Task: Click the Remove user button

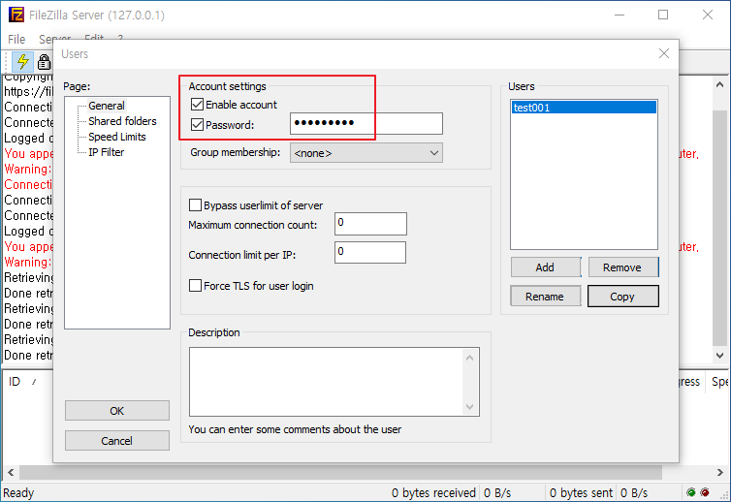Action: [622, 267]
